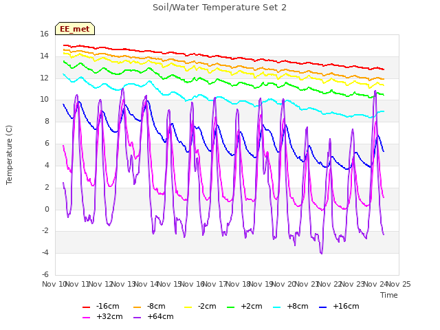
Task: Toggle the -16cm legend entry
Action: pyautogui.click(x=101, y=306)
